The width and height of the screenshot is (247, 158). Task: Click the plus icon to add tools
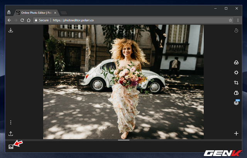point(236,134)
